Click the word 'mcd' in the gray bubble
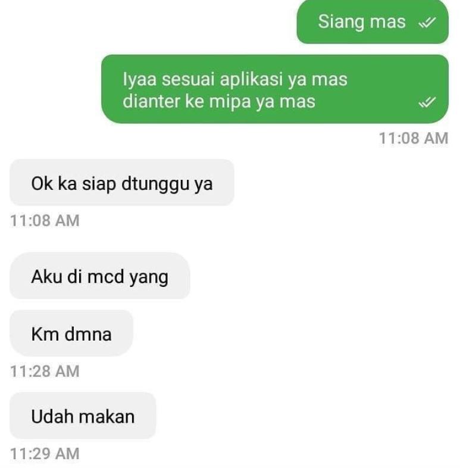Image resolution: width=460 pixels, height=468 pixels. (106, 277)
